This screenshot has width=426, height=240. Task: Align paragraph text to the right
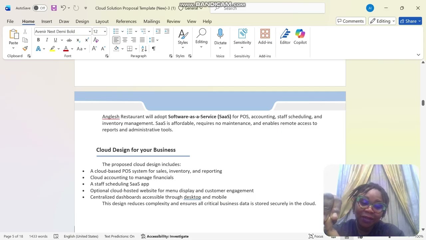(133, 40)
